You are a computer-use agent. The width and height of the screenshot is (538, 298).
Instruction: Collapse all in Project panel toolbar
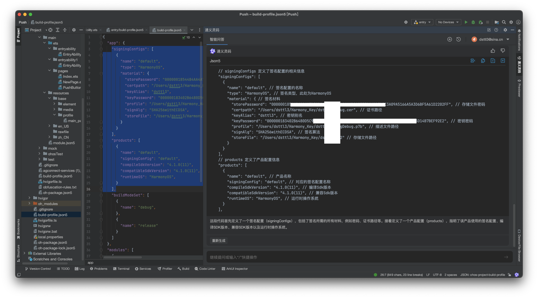[x=65, y=30]
